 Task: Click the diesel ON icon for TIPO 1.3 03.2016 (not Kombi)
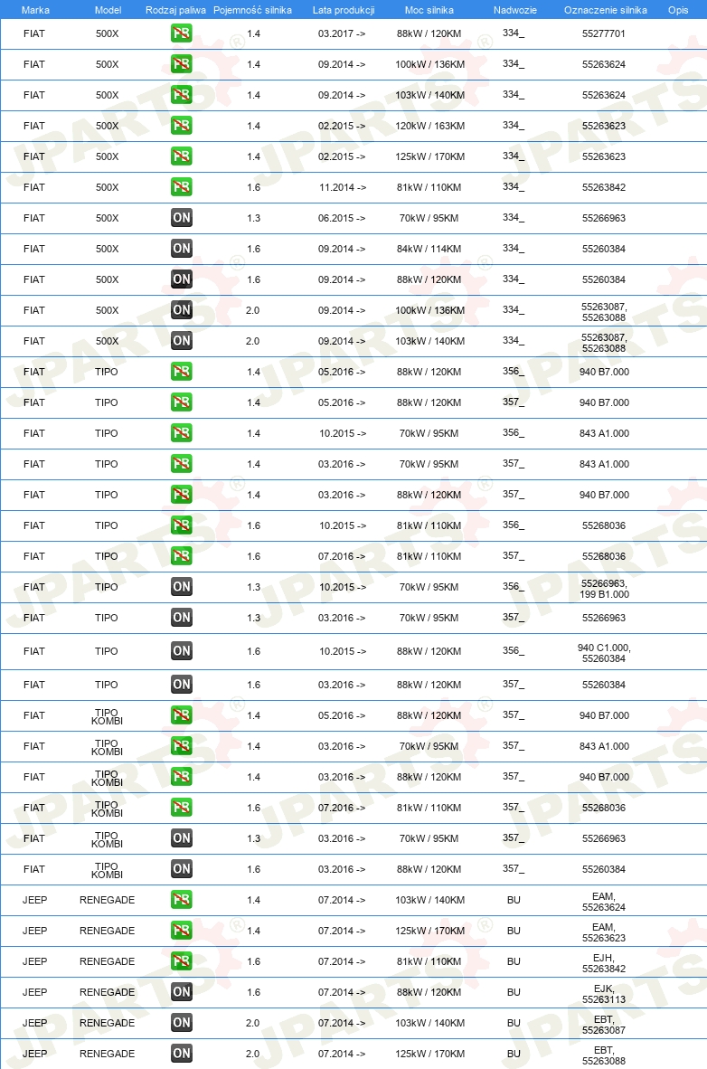point(182,617)
